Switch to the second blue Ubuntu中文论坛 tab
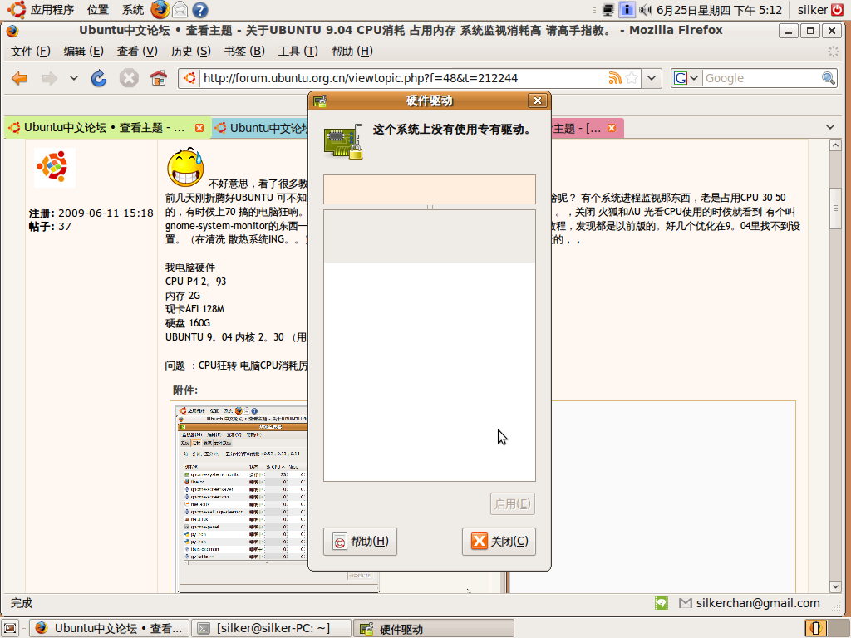 (x=260, y=129)
